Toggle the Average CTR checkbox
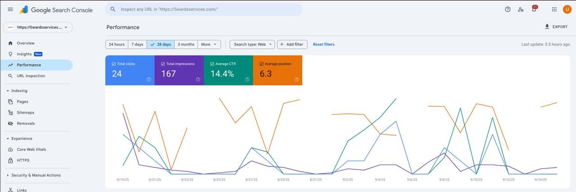Screen dimensions: 576x192 click(x=212, y=64)
